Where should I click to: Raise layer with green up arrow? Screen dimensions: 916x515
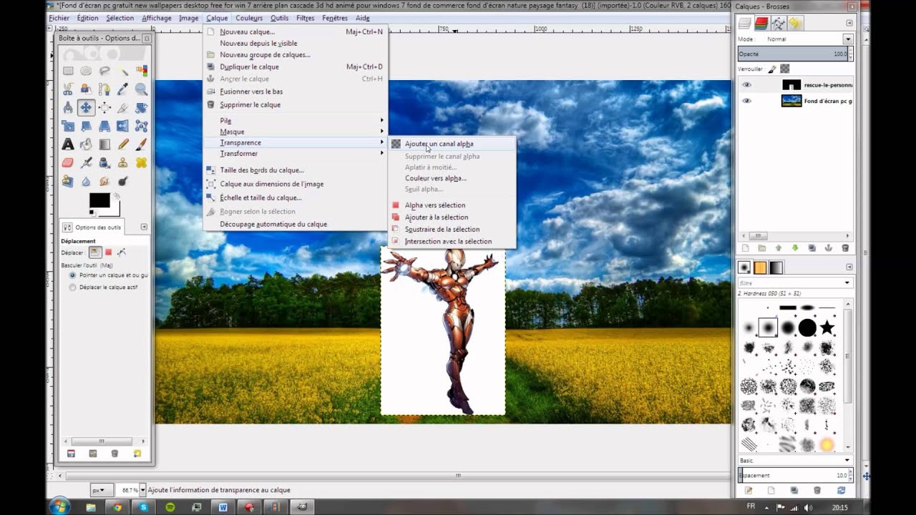(x=779, y=248)
